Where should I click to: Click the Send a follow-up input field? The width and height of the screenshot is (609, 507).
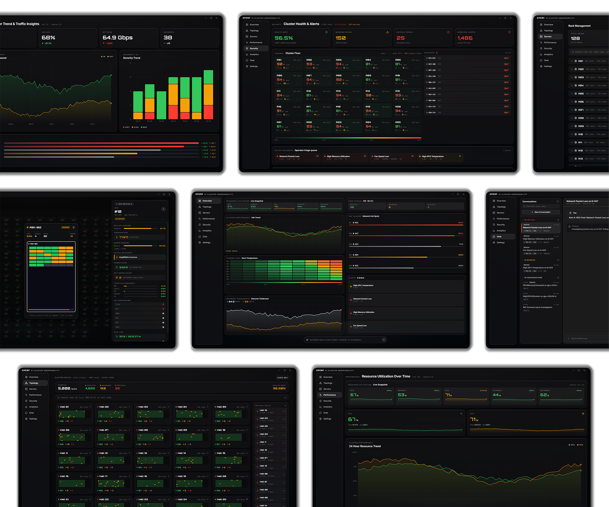click(x=587, y=338)
